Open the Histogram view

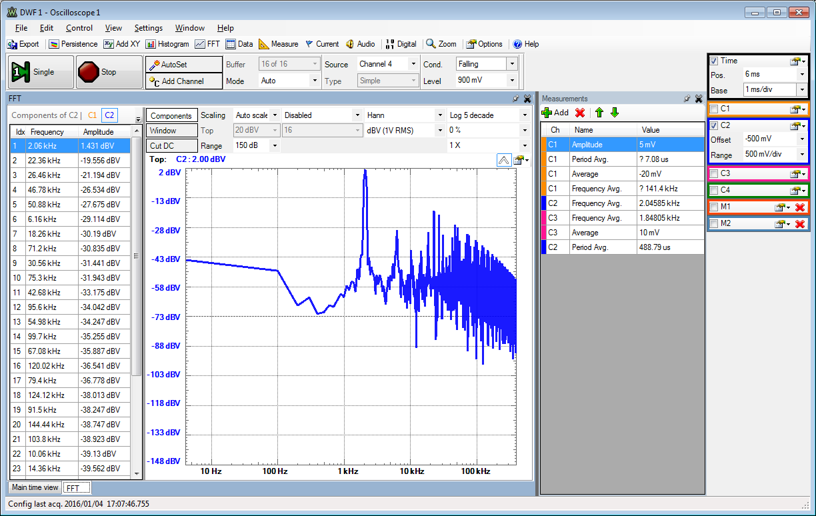click(167, 44)
